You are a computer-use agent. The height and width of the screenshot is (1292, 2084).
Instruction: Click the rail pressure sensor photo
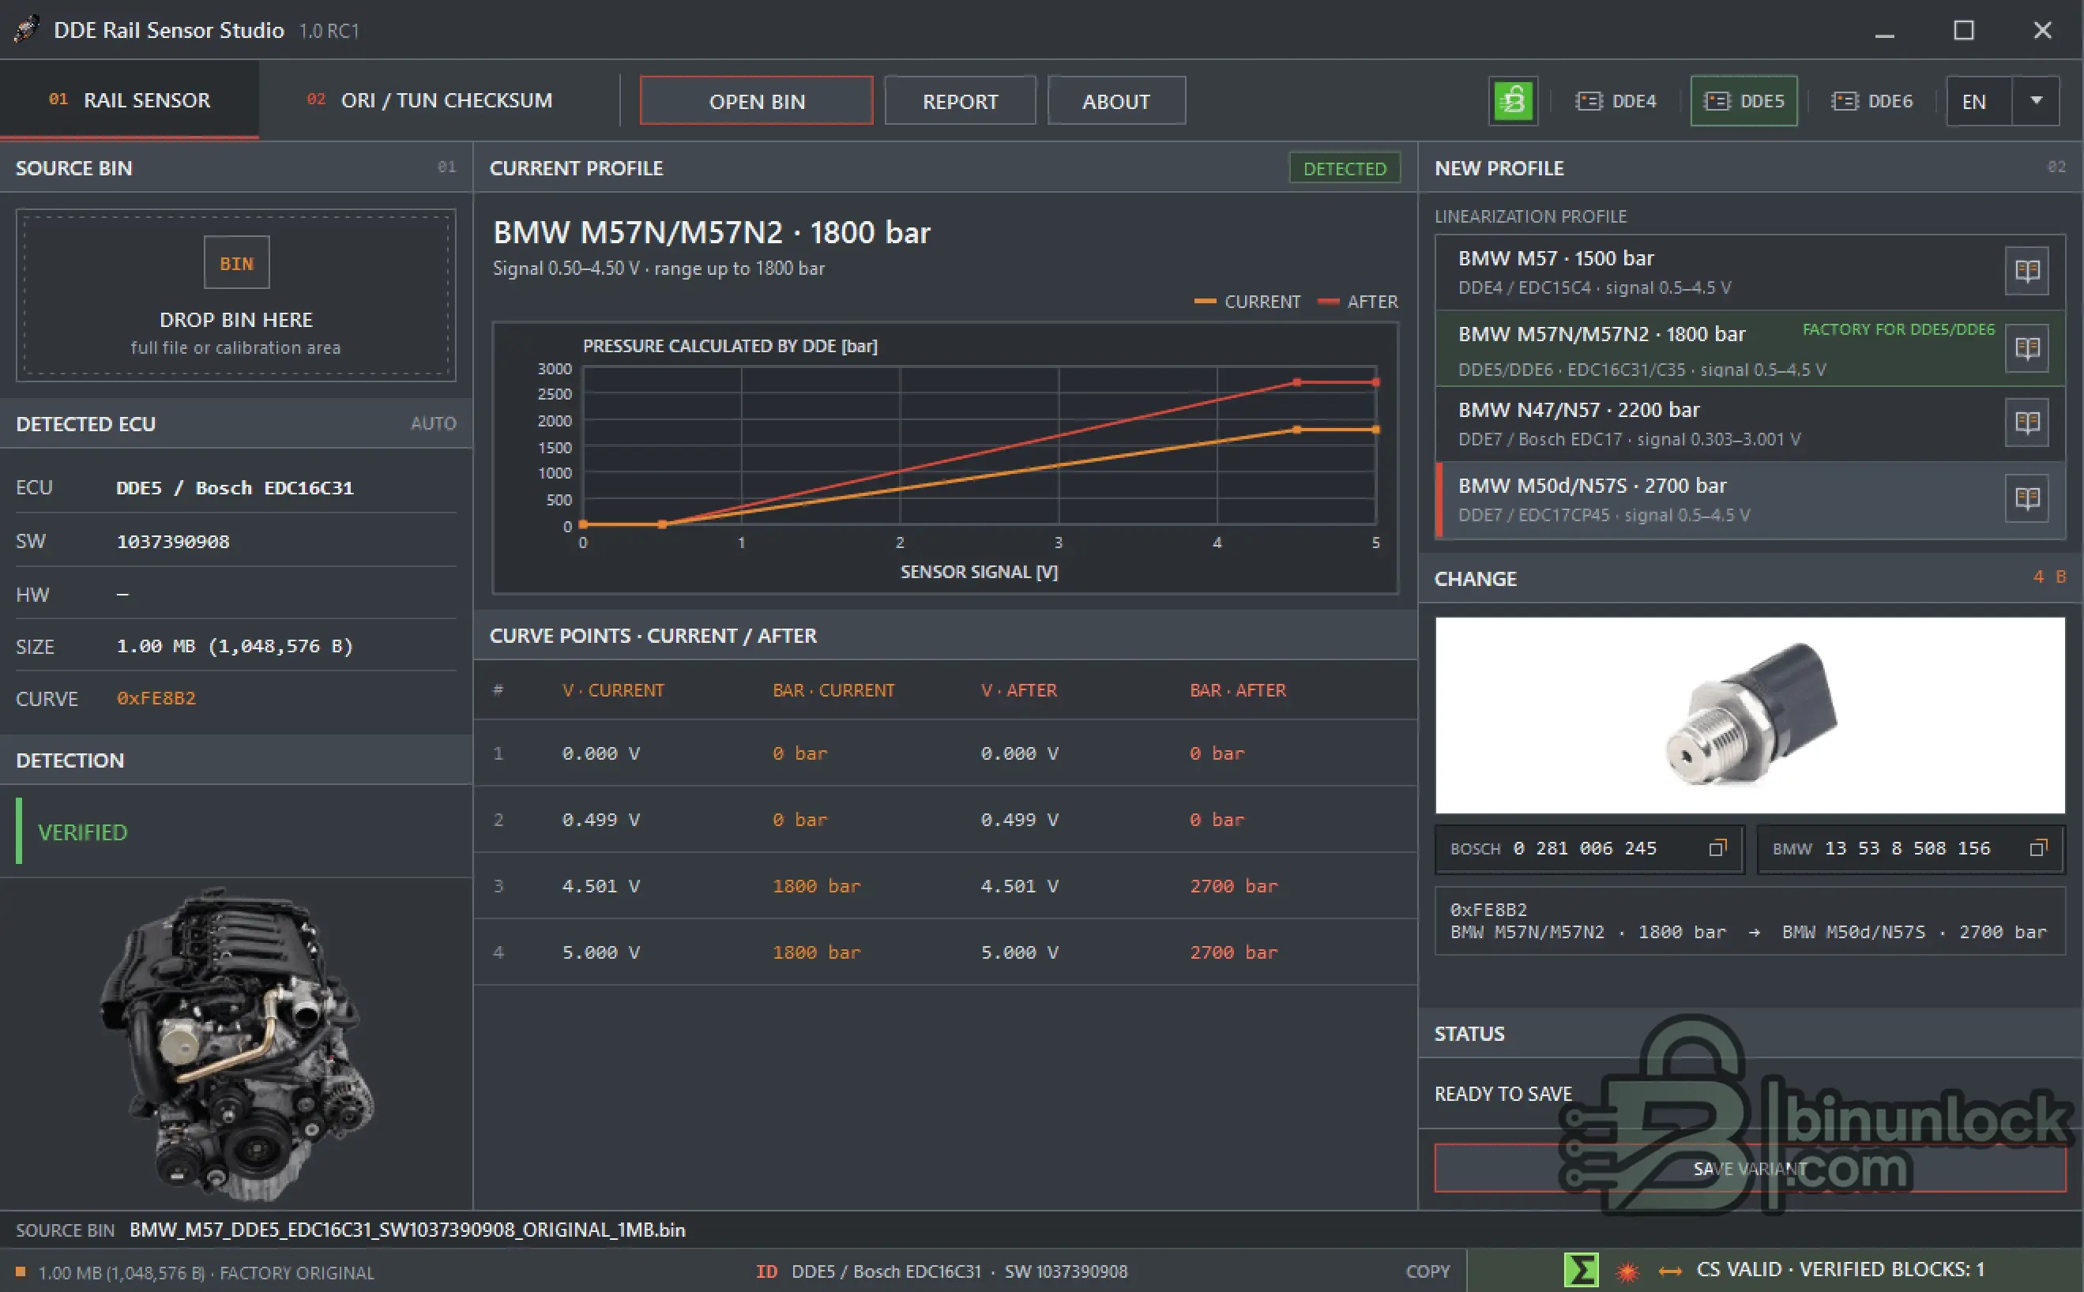pyautogui.click(x=1750, y=715)
